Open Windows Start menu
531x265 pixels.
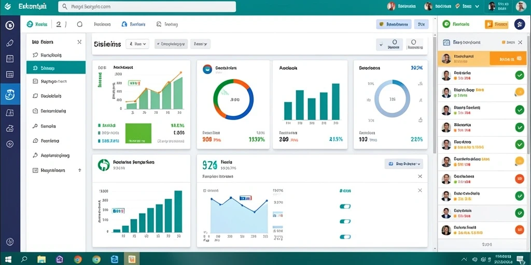point(8,260)
